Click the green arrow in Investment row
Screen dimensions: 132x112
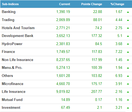pyautogui.click(x=128, y=108)
